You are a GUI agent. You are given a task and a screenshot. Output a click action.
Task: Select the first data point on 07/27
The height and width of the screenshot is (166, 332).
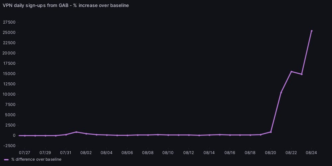(25, 135)
